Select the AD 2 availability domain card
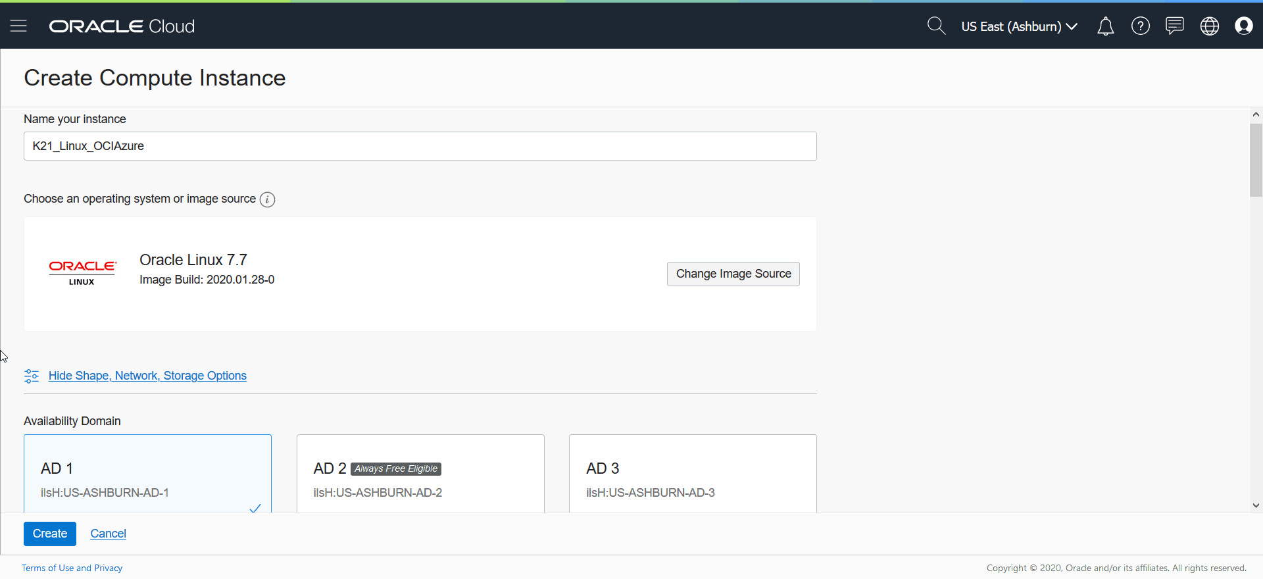The width and height of the screenshot is (1263, 579). [420, 474]
